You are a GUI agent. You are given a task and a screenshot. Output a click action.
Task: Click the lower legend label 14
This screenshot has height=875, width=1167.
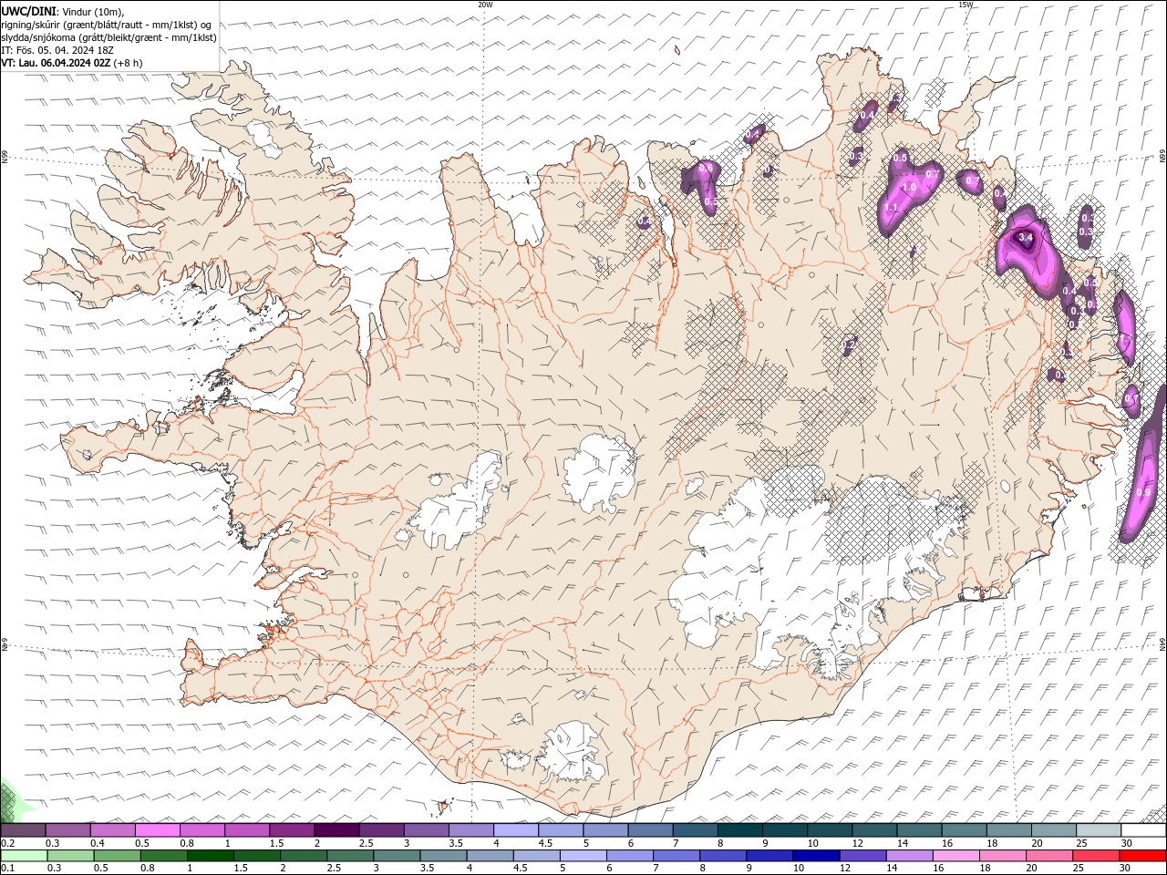[891, 868]
